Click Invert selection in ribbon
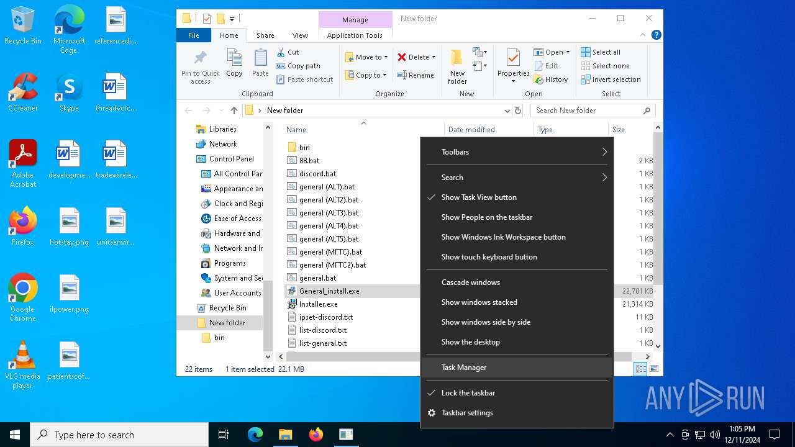Viewport: 795px width, 447px height. click(x=611, y=79)
